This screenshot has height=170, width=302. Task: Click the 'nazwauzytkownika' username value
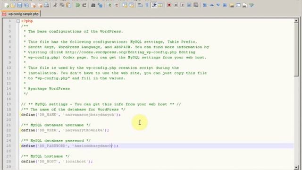(x=84, y=130)
